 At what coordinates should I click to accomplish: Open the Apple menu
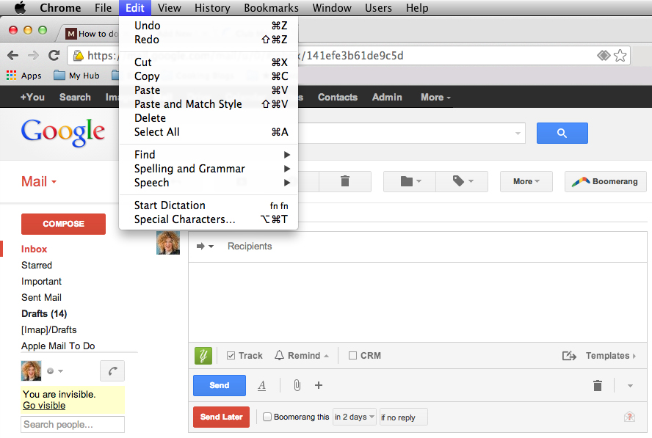pos(20,8)
